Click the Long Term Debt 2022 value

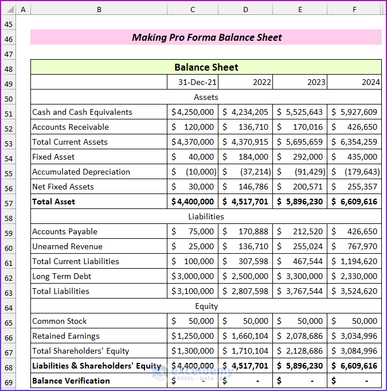pos(245,276)
